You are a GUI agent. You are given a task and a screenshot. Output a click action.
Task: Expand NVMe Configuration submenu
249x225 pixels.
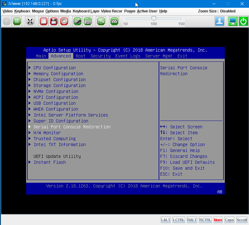[56, 91]
